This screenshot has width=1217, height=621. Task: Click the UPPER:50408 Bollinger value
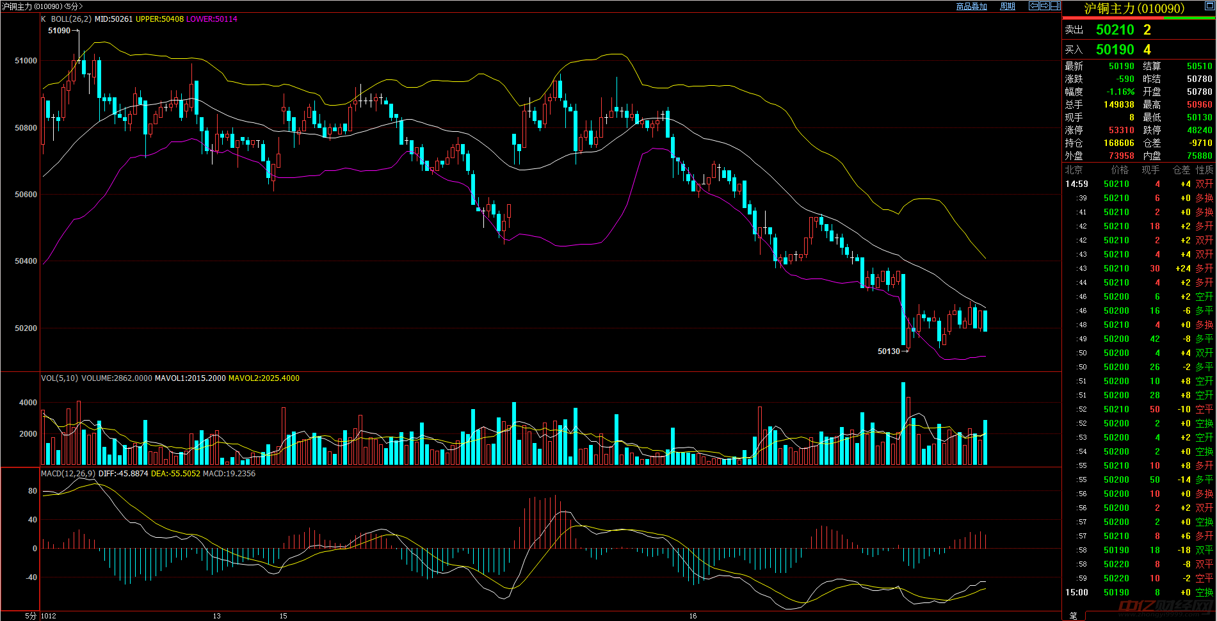click(159, 19)
